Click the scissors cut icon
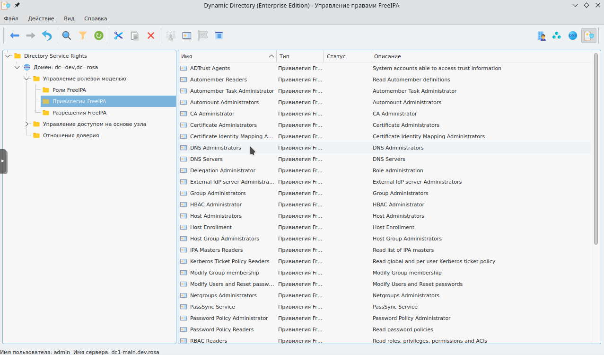The width and height of the screenshot is (604, 355). (x=118, y=35)
